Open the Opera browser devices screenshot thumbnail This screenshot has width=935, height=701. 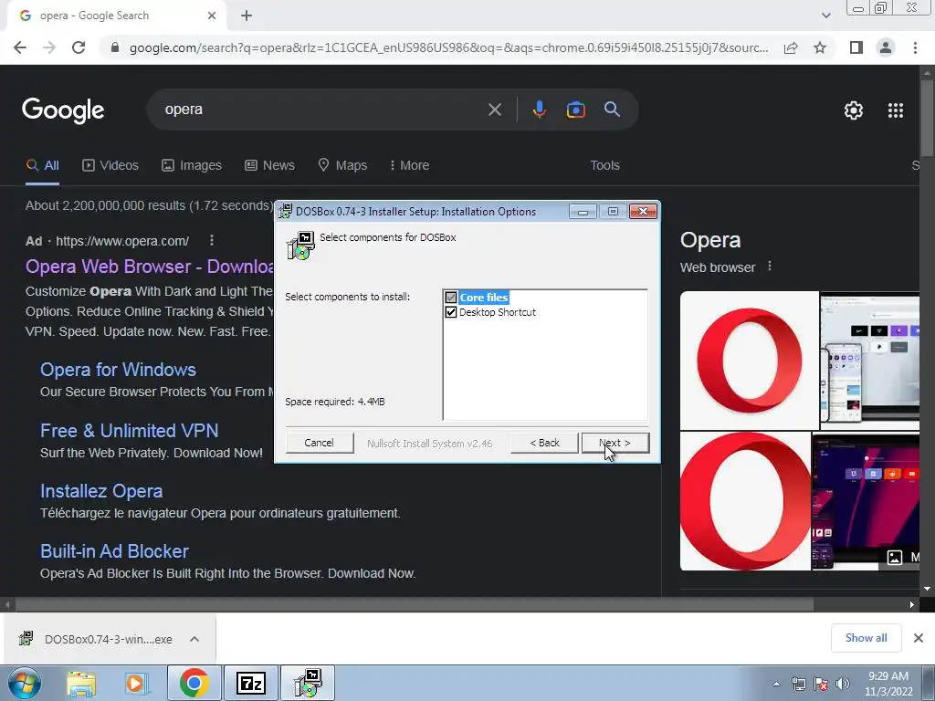(869, 360)
